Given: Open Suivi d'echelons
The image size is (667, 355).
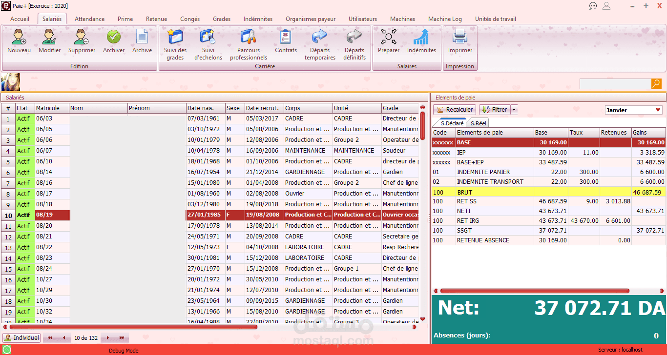Looking at the screenshot, I should (x=208, y=37).
